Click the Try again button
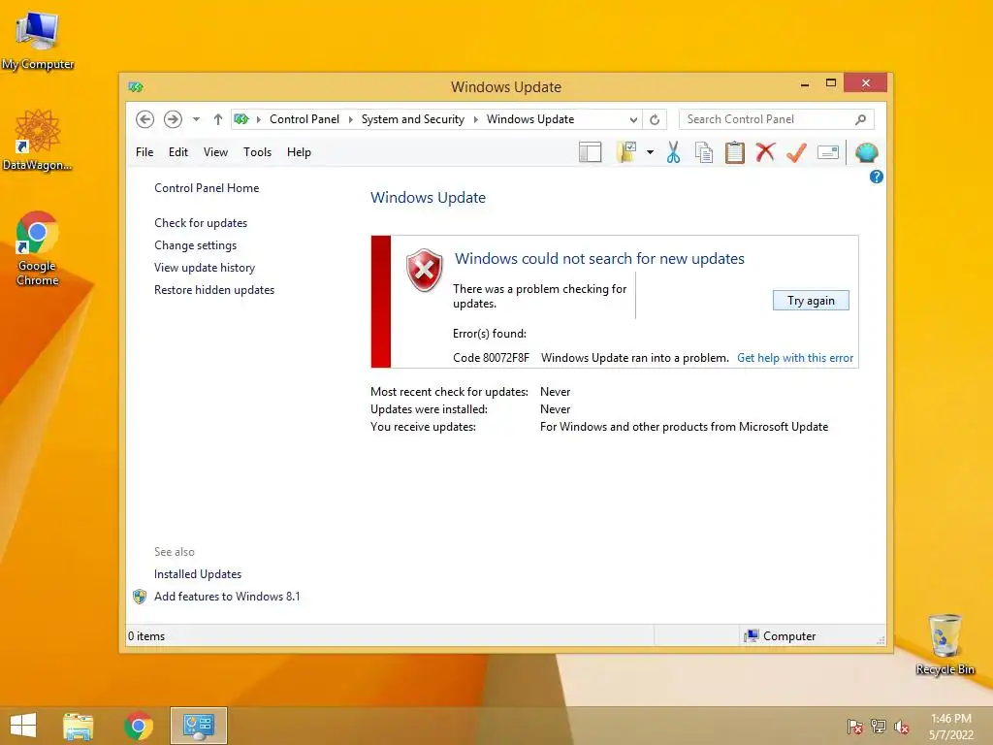Image resolution: width=993 pixels, height=745 pixels. pos(811,301)
